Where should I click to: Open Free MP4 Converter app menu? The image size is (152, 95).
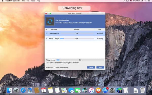tap(13, 1)
